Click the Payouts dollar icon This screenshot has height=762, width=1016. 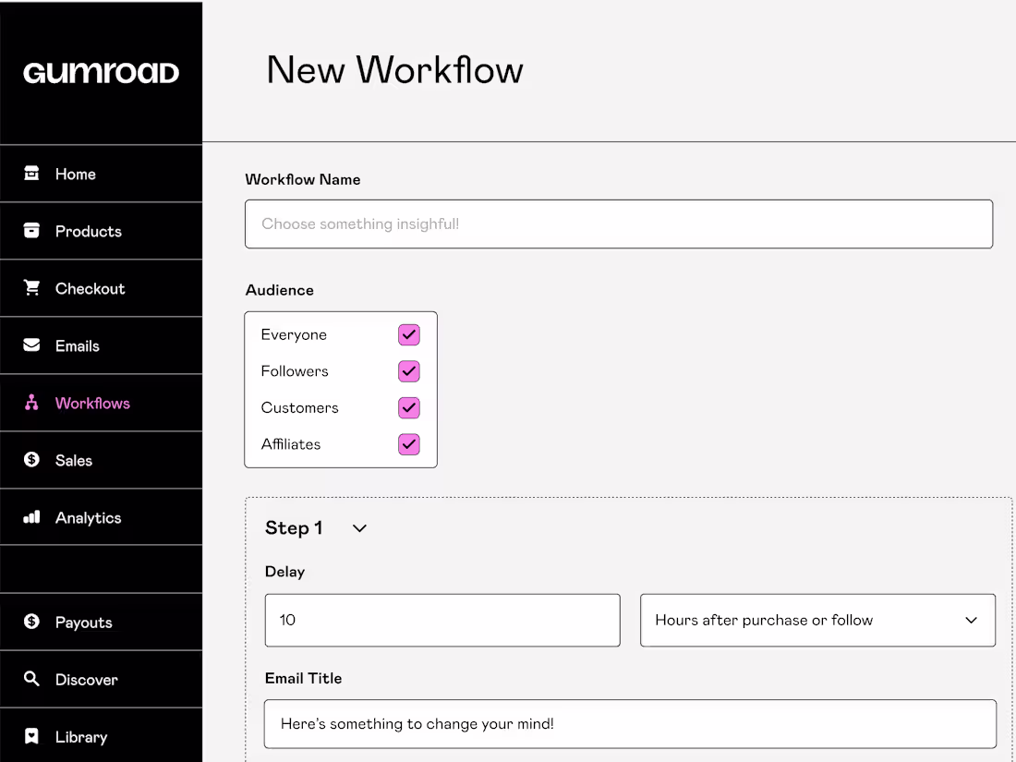pyautogui.click(x=30, y=622)
